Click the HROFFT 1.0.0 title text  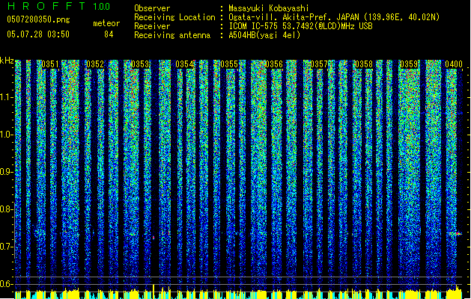(x=58, y=6)
